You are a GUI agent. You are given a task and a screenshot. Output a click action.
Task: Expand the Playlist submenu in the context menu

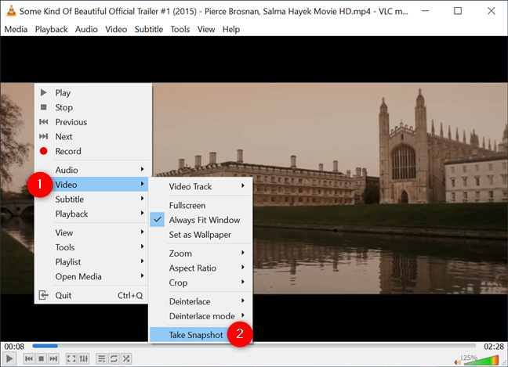click(x=93, y=261)
